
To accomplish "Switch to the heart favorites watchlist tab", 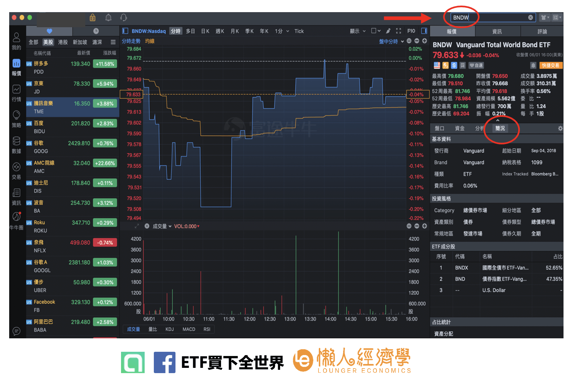I will tap(49, 31).
